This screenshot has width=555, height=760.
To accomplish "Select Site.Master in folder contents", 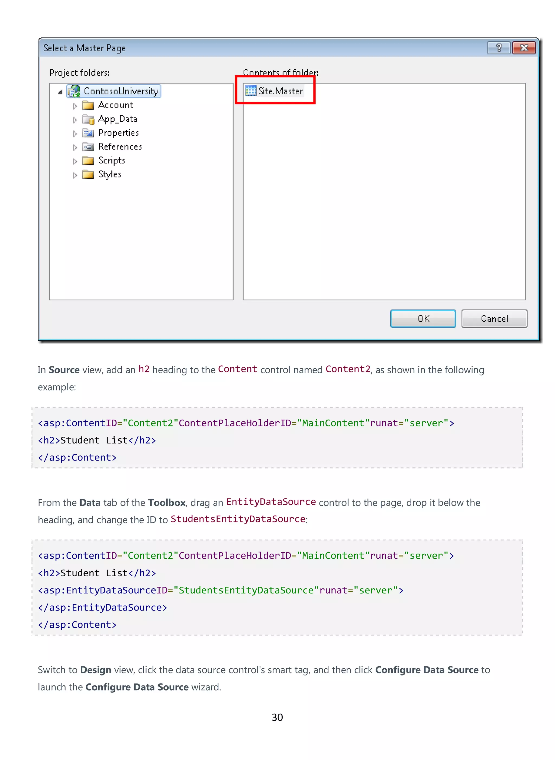I will 280,91.
